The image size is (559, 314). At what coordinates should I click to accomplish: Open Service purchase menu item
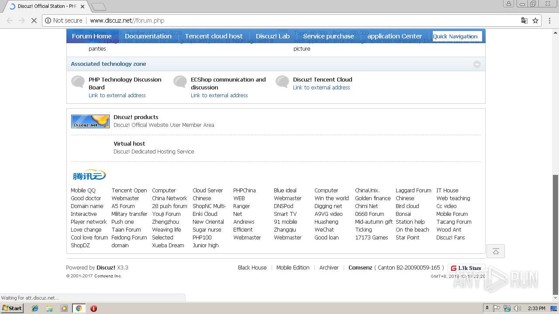328,36
